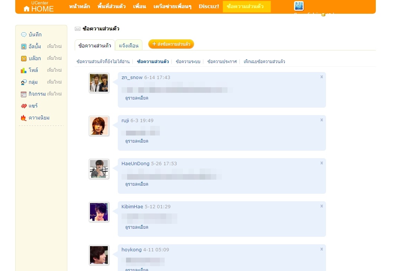Open the กิจกรรม calendar icon in sidebar
This screenshot has width=397, height=271.
(23, 94)
